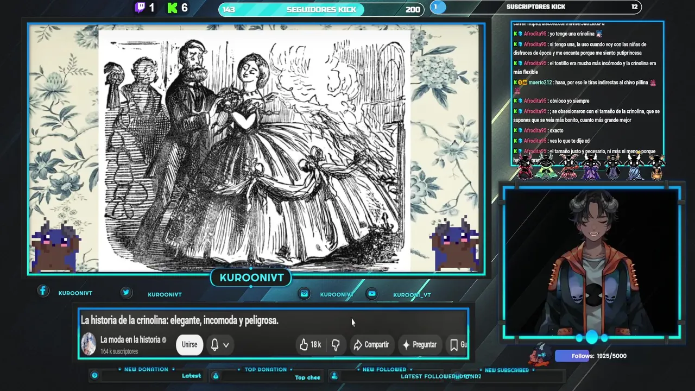Click chat message 'ves lo que te dije xd'
Viewport: 695px width, 391px height.
pyautogui.click(x=551, y=141)
